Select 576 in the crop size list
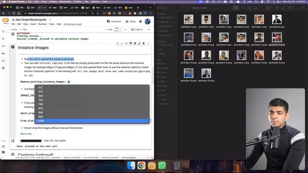 pyautogui.click(x=92, y=92)
